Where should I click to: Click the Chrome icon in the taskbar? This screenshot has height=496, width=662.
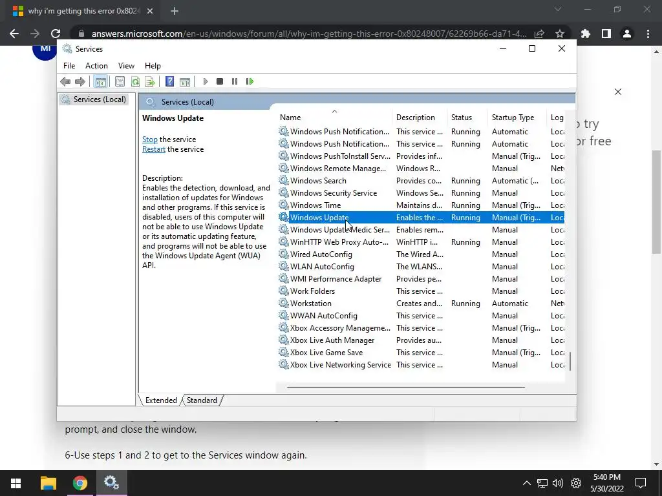[80, 483]
